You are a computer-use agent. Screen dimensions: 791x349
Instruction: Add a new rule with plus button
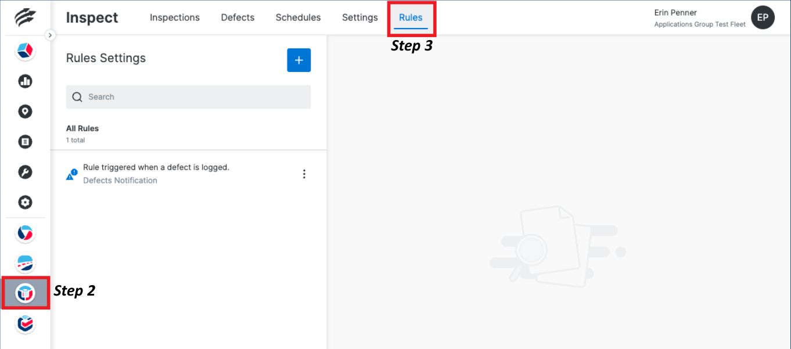tap(299, 60)
